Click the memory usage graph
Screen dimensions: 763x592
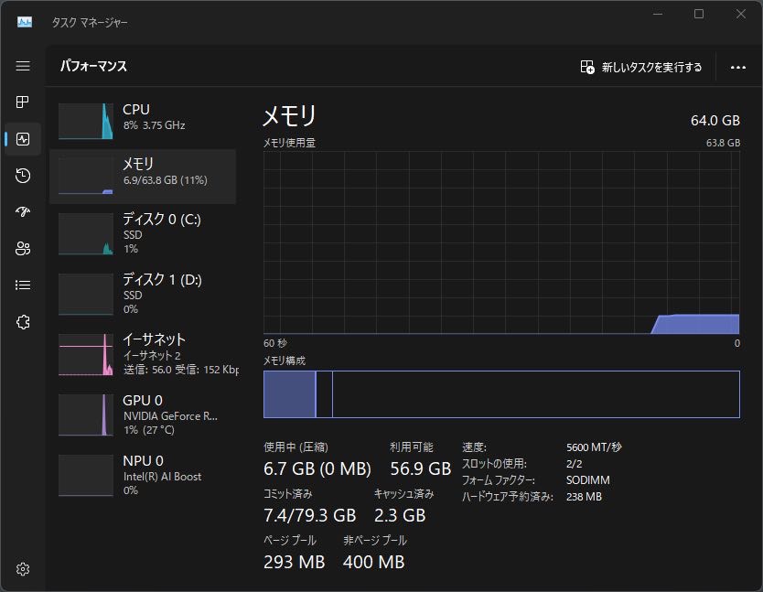tap(501, 242)
